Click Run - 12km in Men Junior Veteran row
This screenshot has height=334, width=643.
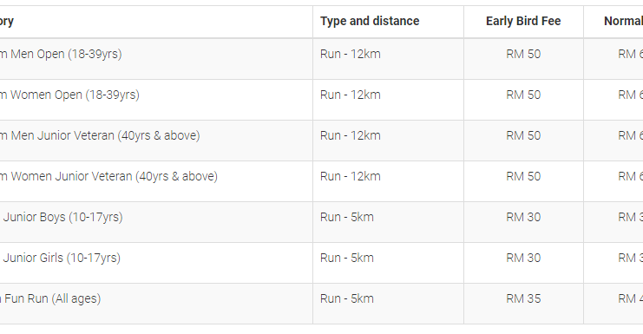pos(351,135)
